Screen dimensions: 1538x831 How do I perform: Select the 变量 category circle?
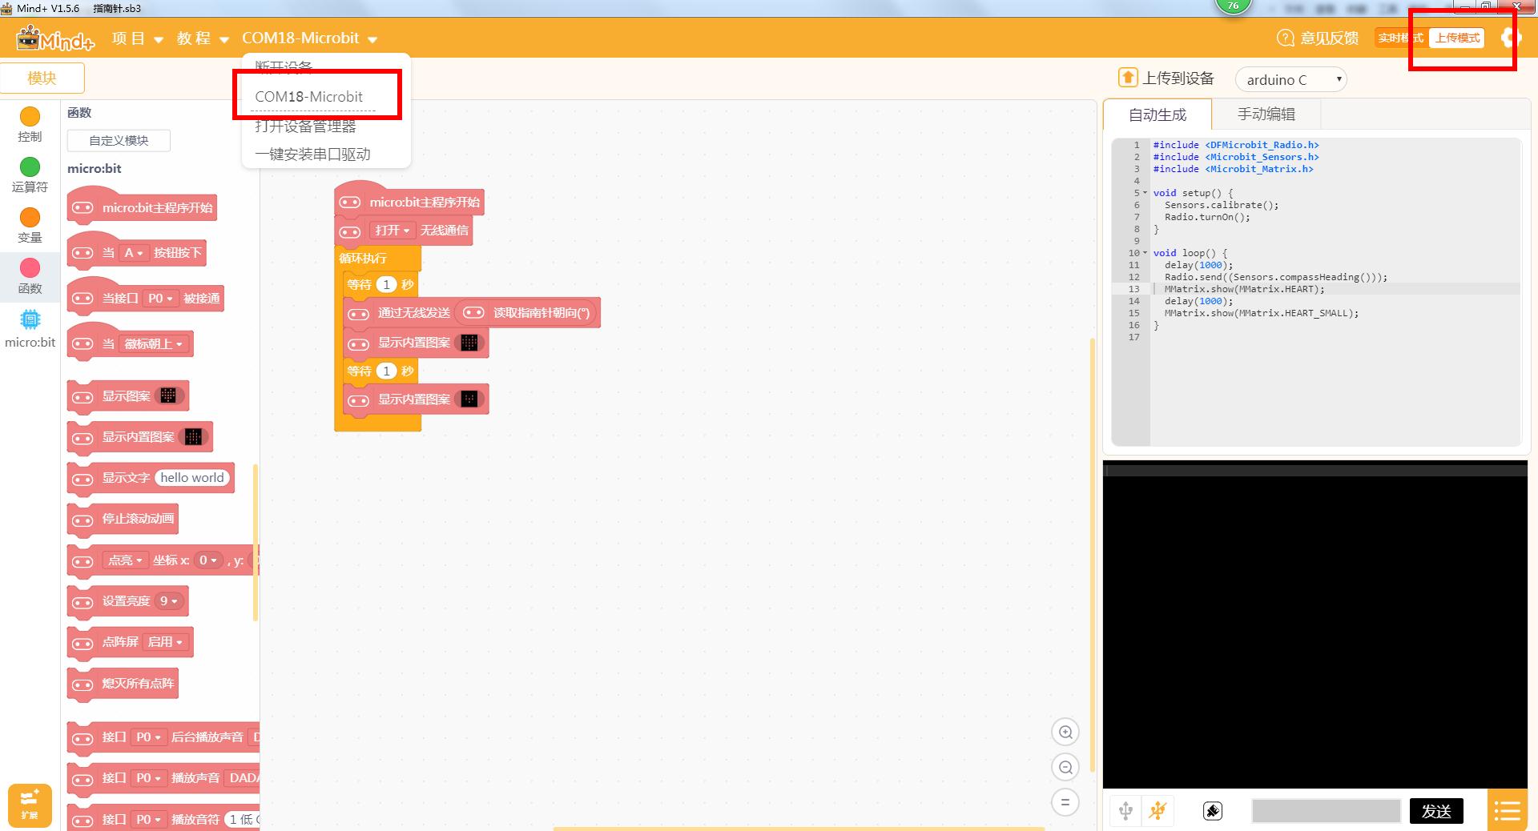point(30,217)
